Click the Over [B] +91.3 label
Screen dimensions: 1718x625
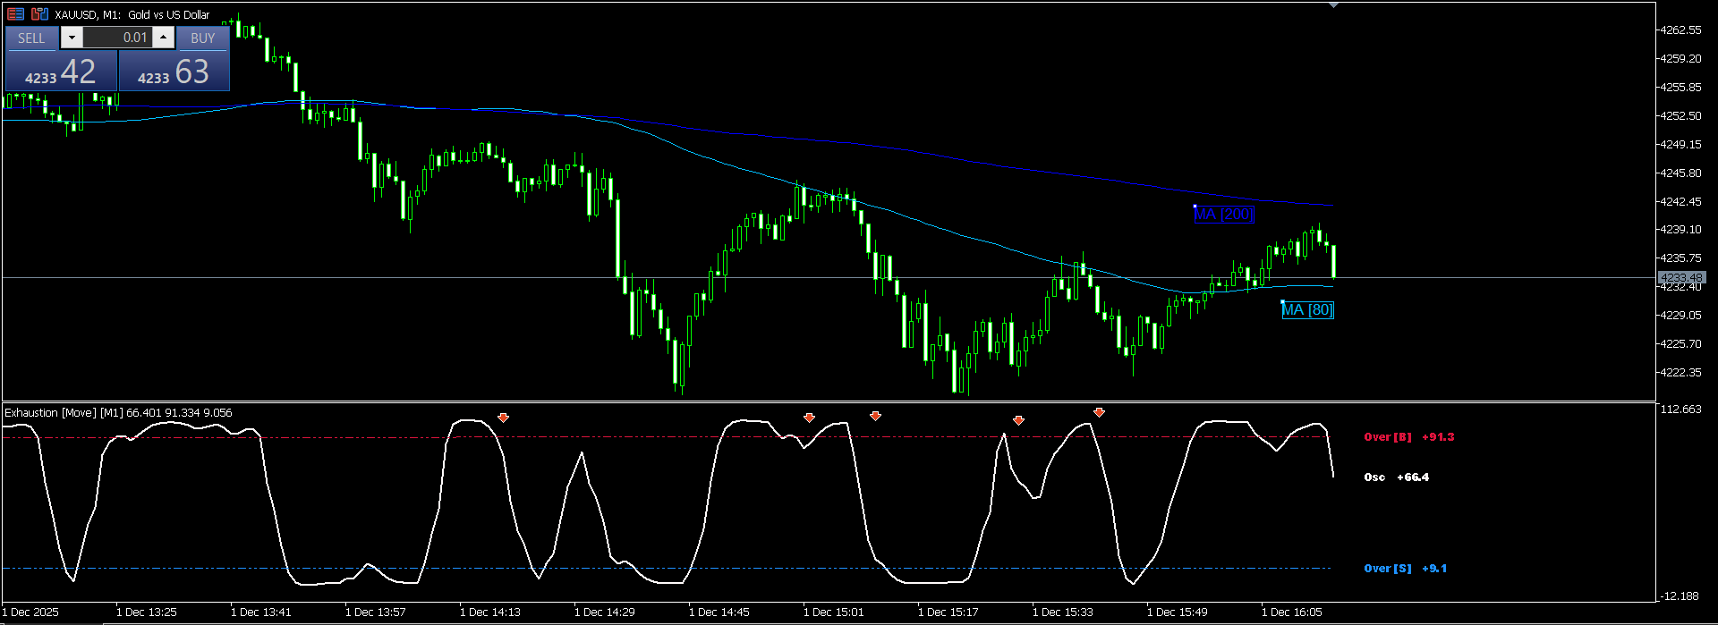click(x=1409, y=437)
